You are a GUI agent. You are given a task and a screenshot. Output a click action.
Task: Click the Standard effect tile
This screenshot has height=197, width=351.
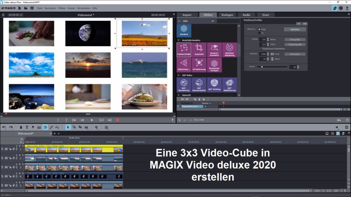tap(184, 30)
